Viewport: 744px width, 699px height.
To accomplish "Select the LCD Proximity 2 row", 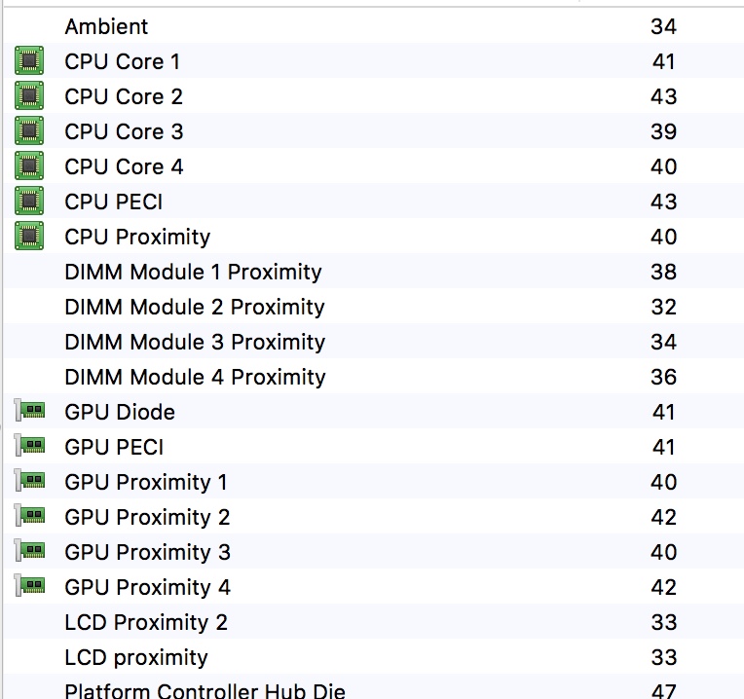I will coord(374,622).
